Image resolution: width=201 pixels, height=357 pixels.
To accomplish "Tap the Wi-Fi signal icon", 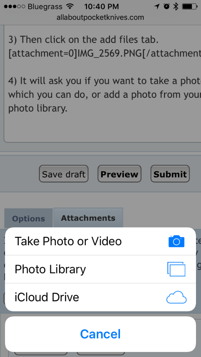I will tap(71, 6).
